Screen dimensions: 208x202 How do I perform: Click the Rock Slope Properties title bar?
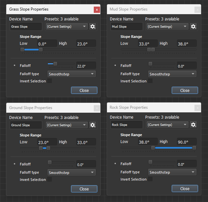point(150,107)
